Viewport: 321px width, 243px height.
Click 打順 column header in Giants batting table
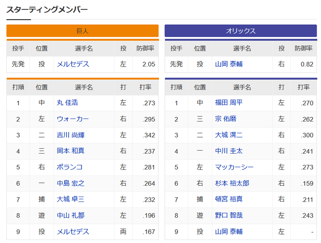(18, 87)
